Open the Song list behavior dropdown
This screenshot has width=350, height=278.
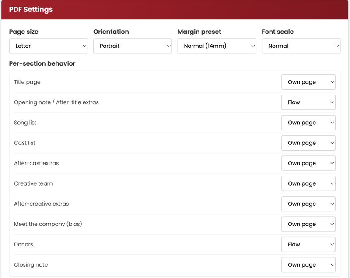(x=308, y=123)
